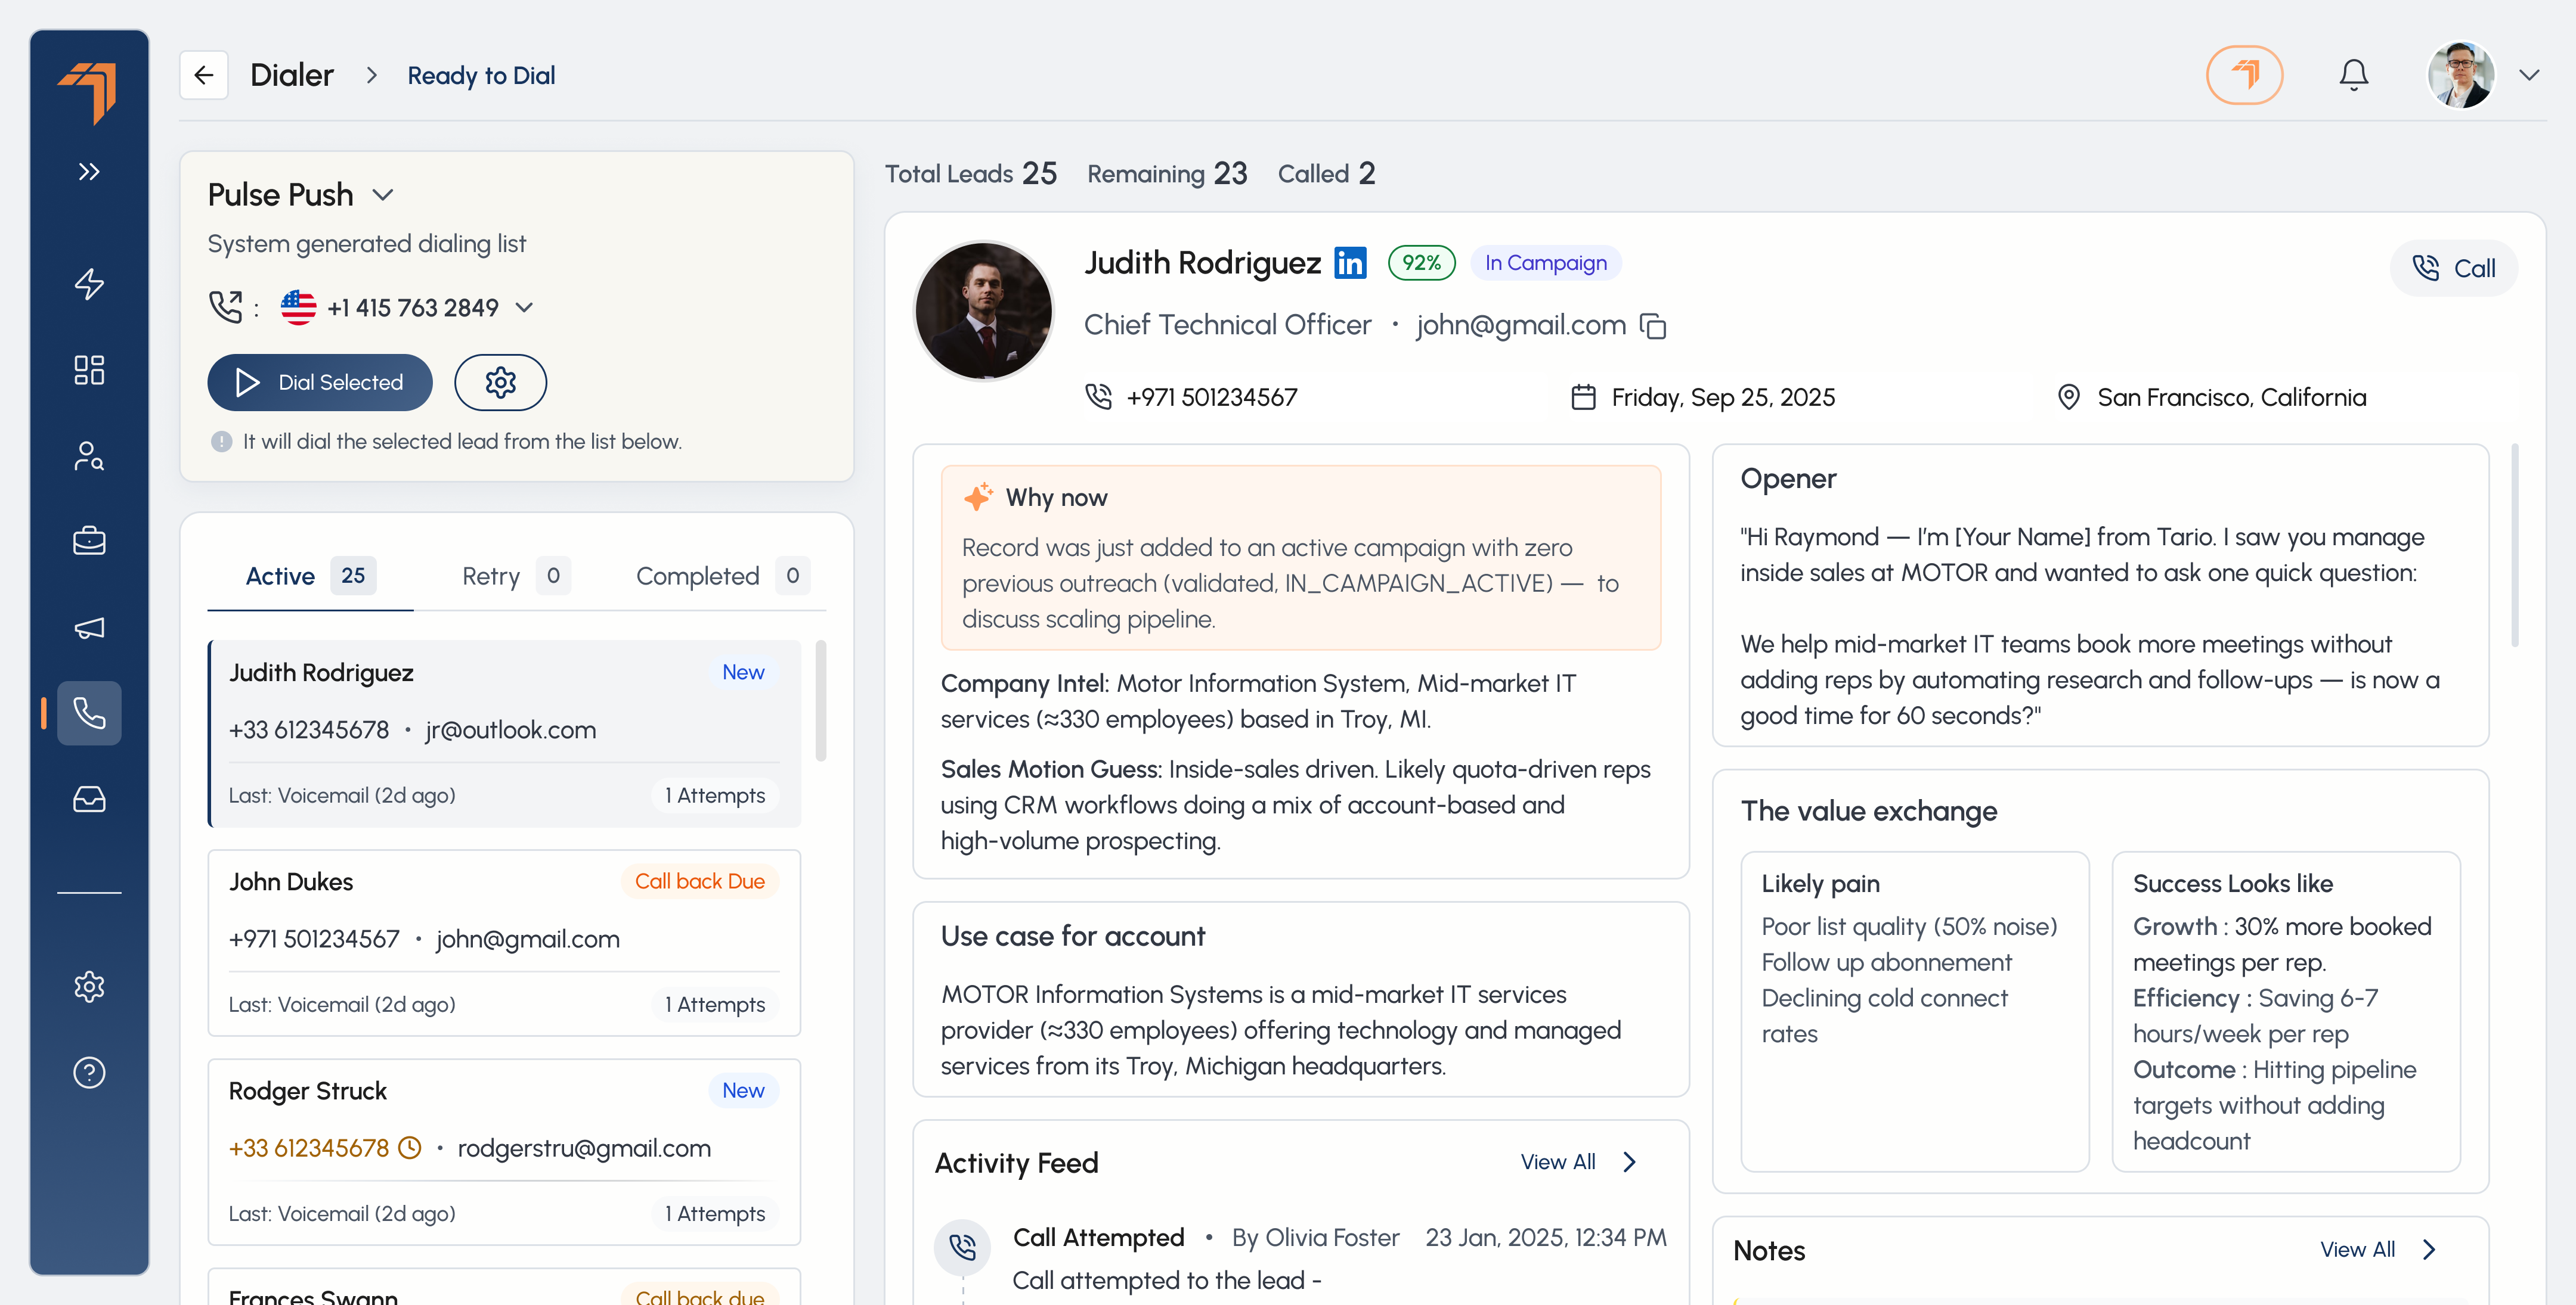Click the lead detail panel scrollbar

(2514, 546)
